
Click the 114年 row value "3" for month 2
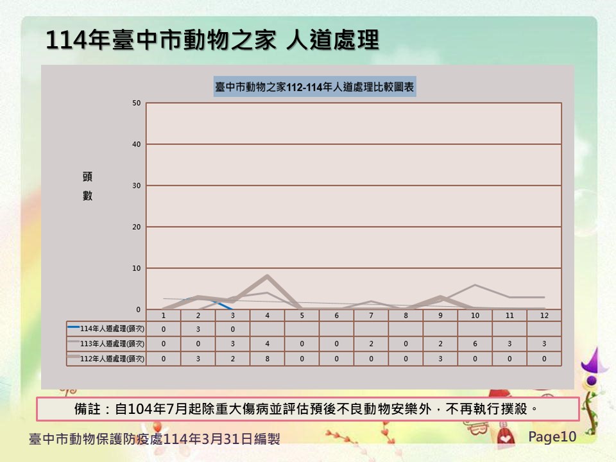click(x=198, y=329)
